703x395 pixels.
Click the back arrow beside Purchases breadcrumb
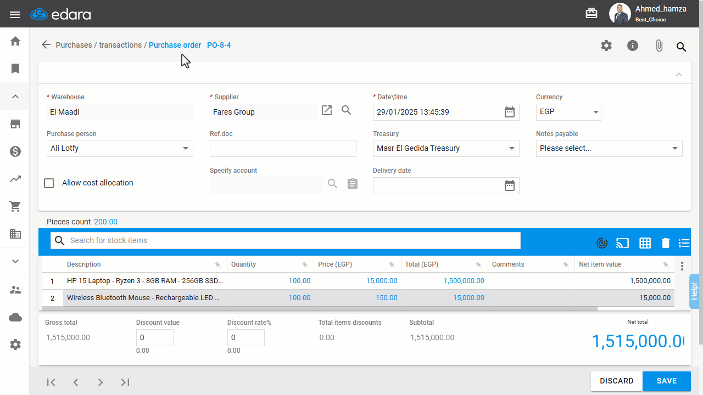point(46,45)
